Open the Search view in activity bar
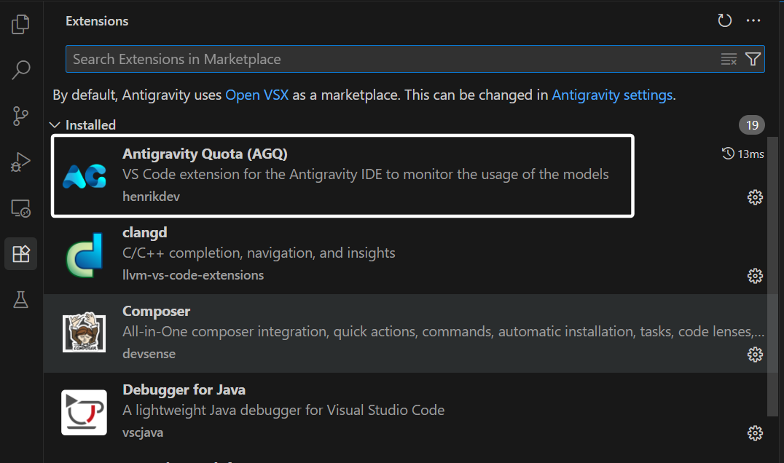The width and height of the screenshot is (784, 463). pos(21,71)
